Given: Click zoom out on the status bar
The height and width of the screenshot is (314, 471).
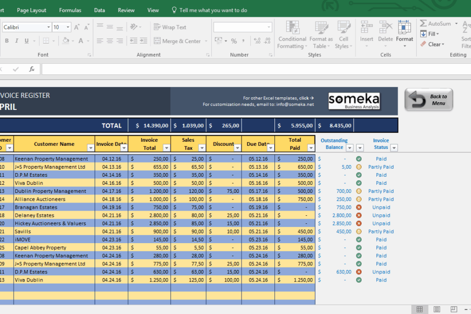Looking at the screenshot, I should pos(465,309).
